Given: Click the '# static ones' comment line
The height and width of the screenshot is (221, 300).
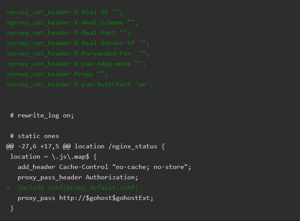Looking at the screenshot, I should coord(35,136).
